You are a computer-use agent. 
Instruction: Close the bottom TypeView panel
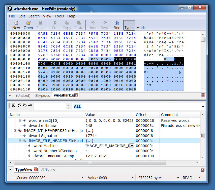(202, 170)
